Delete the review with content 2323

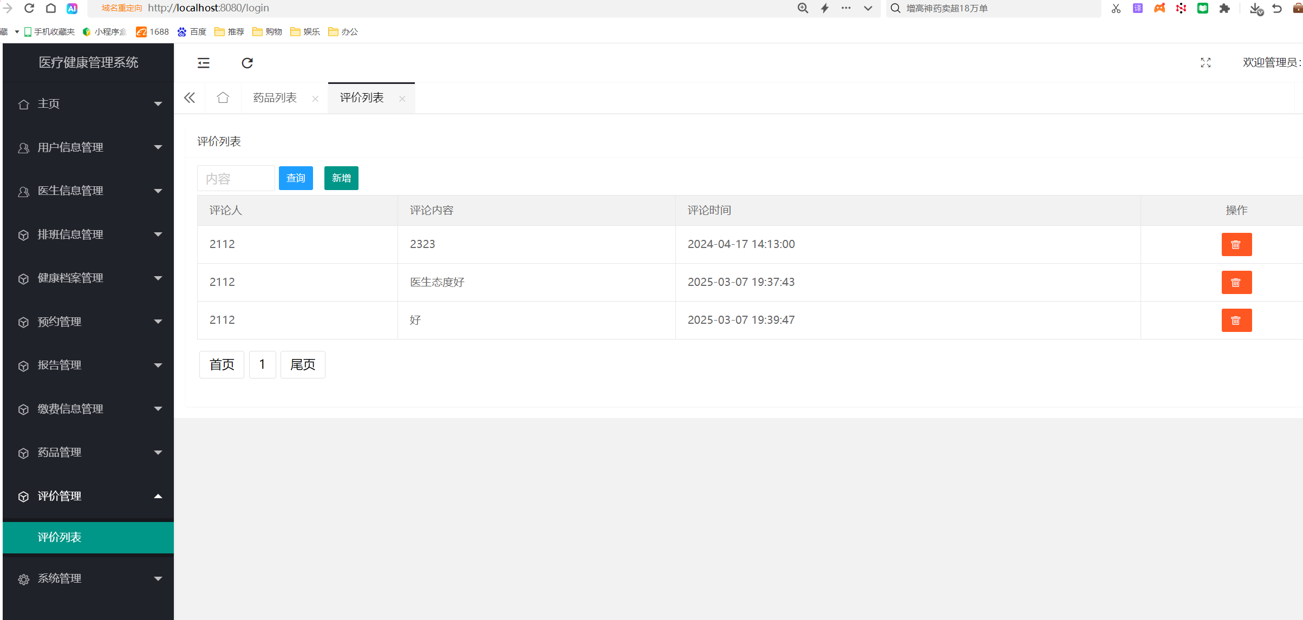1236,244
